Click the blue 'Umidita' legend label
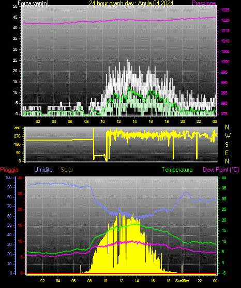The width and height of the screenshot is (241, 288). tap(43, 170)
